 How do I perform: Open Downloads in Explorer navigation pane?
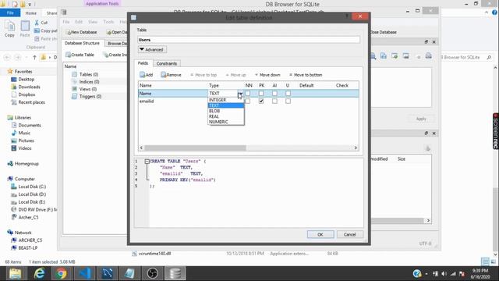point(29,87)
